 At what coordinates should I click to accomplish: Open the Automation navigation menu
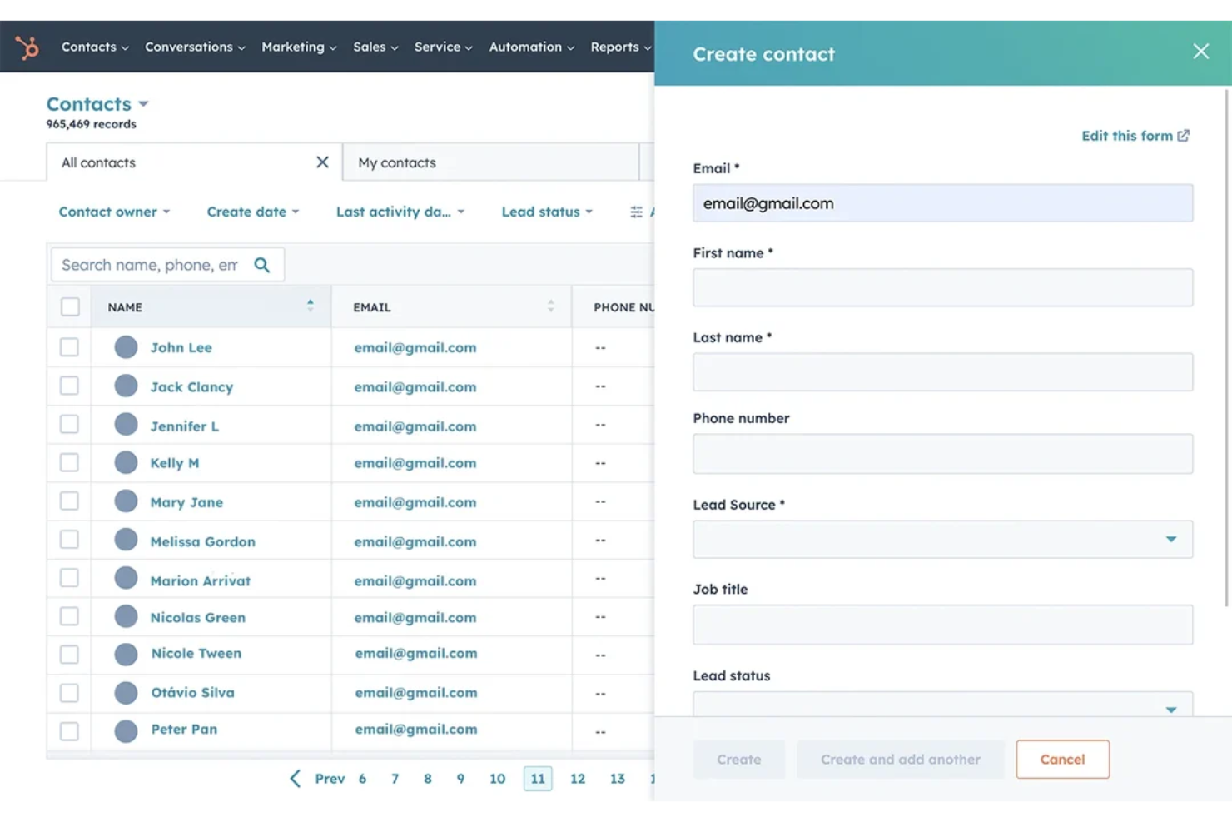coord(532,47)
